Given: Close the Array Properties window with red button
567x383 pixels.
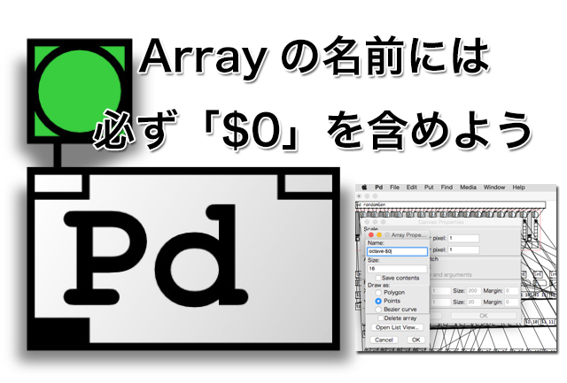Looking at the screenshot, I should click(371, 234).
